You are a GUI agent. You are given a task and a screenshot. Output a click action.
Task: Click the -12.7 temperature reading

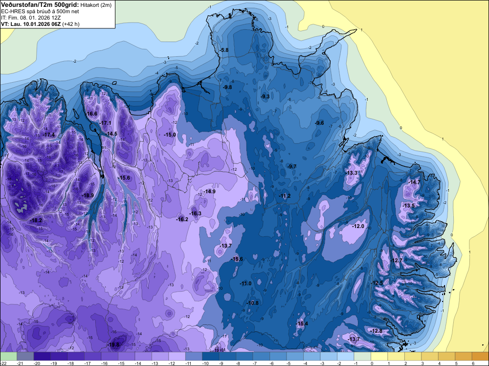tap(397, 260)
